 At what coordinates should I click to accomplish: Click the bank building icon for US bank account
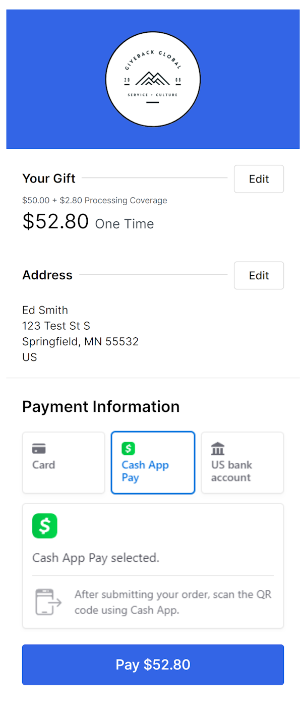coord(217,447)
